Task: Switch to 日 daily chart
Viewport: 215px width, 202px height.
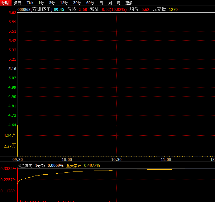Action: [x=101, y=3]
